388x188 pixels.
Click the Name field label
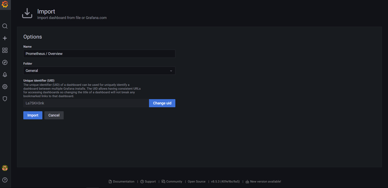click(x=27, y=47)
